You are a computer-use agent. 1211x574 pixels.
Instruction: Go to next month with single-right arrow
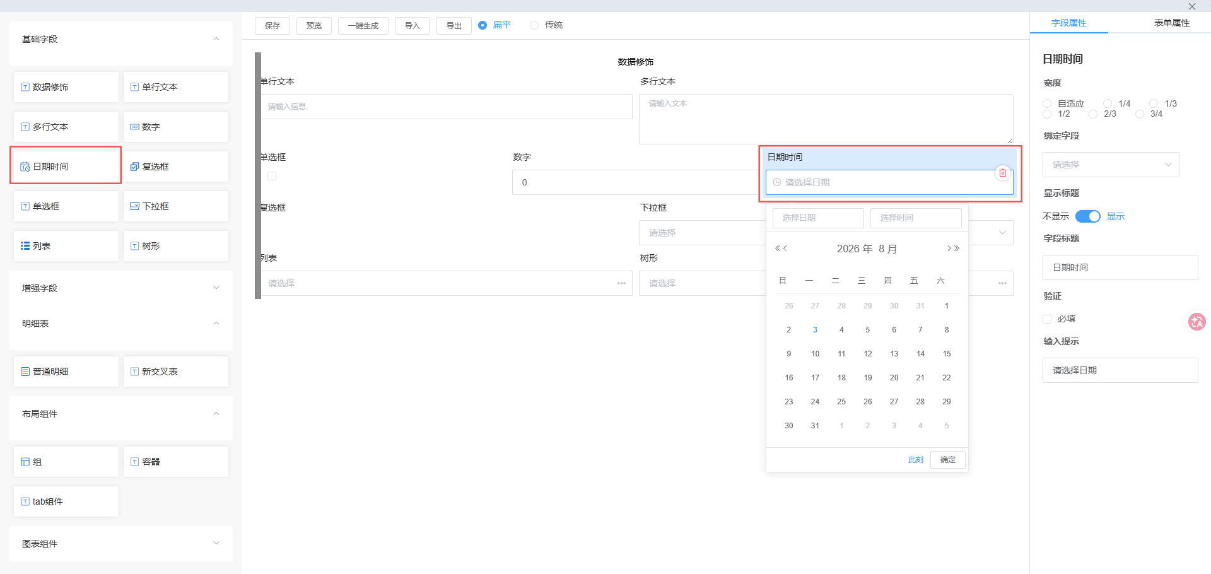[x=949, y=249]
